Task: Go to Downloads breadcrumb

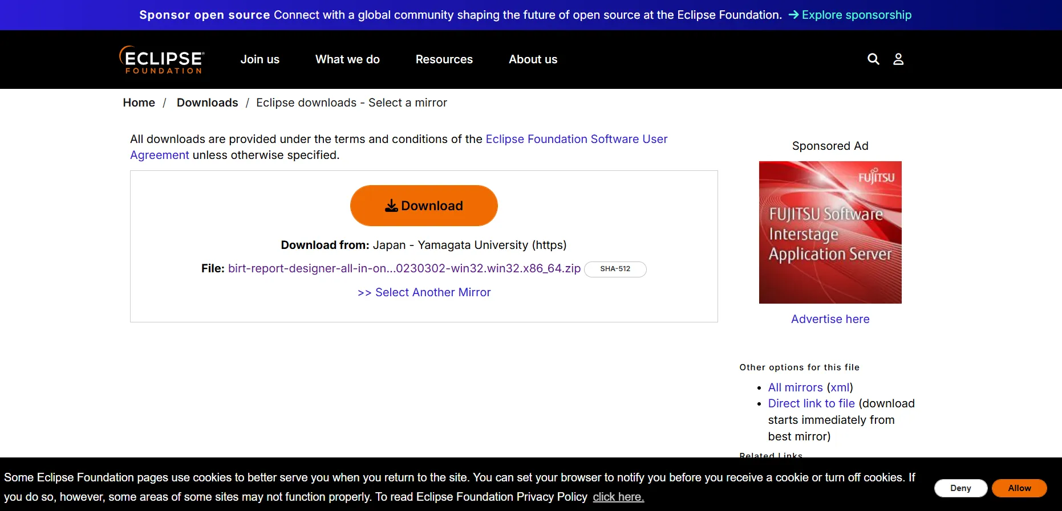Action: point(208,103)
